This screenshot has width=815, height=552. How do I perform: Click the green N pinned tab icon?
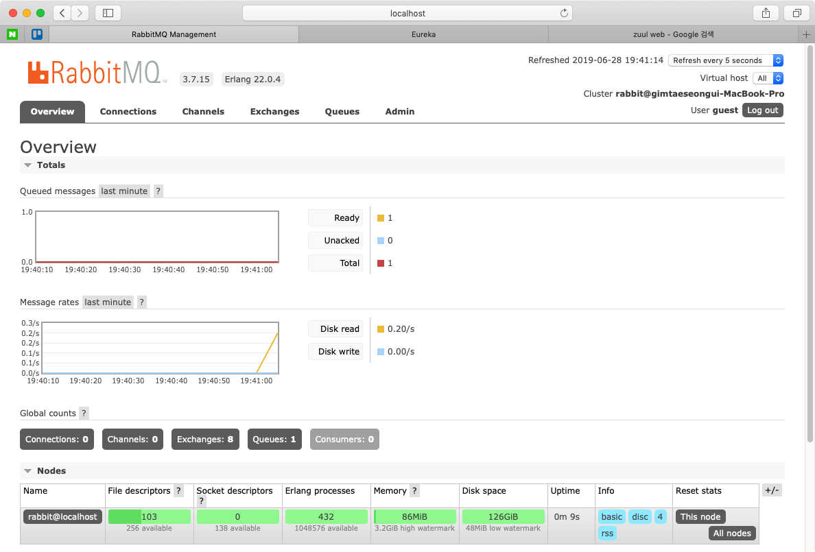pos(12,34)
